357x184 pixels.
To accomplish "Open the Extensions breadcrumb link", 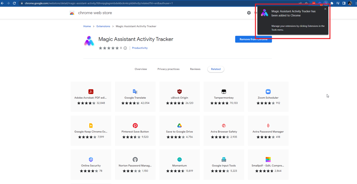I will pos(103,26).
